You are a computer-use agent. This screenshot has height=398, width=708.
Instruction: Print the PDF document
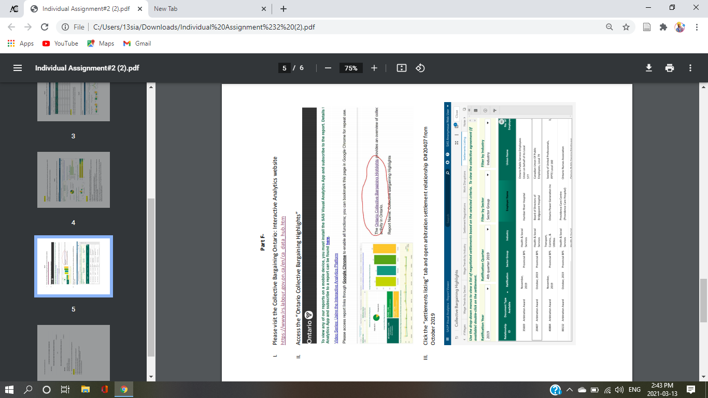coord(670,68)
